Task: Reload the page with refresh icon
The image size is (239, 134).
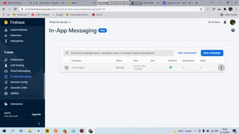Action: click(15, 9)
